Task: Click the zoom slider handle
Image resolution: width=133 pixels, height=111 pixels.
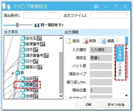Action: [x=17, y=25]
